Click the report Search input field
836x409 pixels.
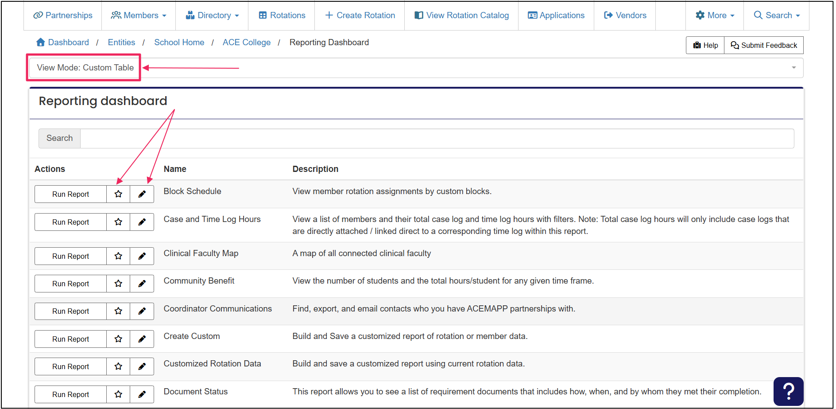[437, 138]
